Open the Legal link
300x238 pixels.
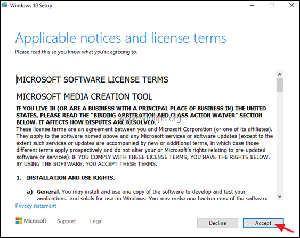point(96,221)
